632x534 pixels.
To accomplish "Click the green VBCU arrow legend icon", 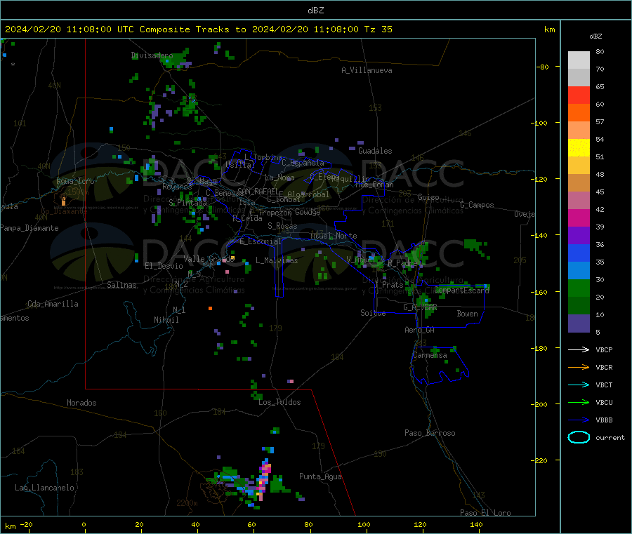I will [x=579, y=402].
